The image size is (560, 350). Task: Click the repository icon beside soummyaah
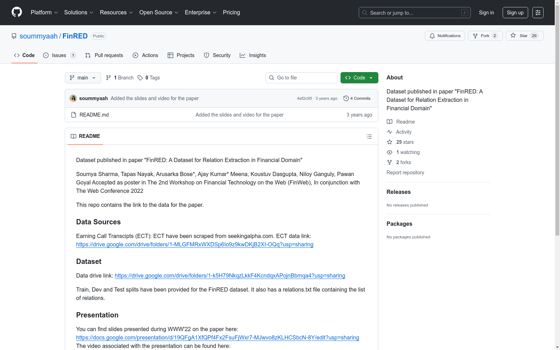click(x=14, y=36)
